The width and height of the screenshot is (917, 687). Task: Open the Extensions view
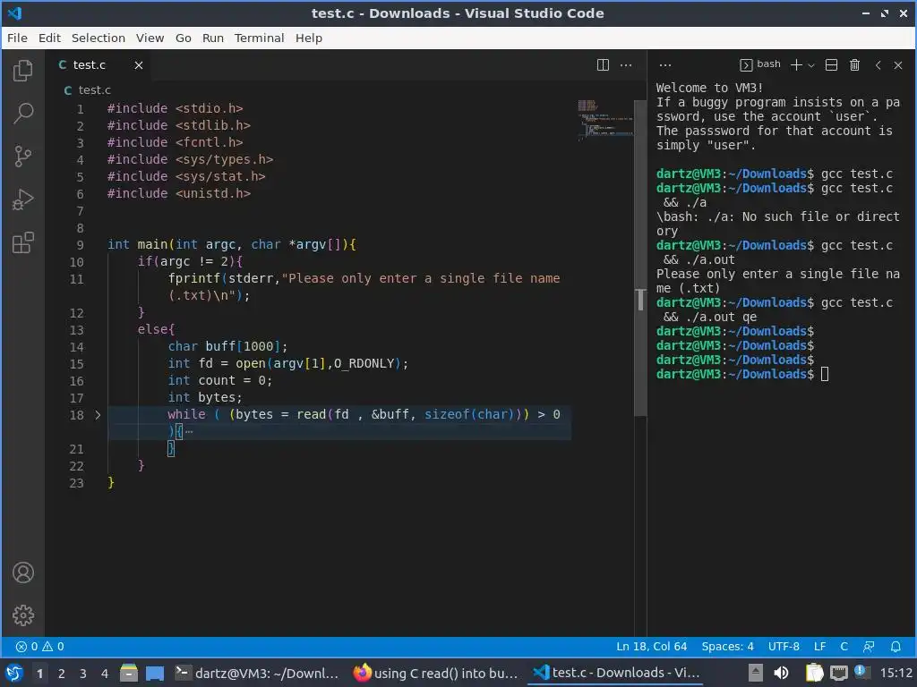click(x=22, y=242)
